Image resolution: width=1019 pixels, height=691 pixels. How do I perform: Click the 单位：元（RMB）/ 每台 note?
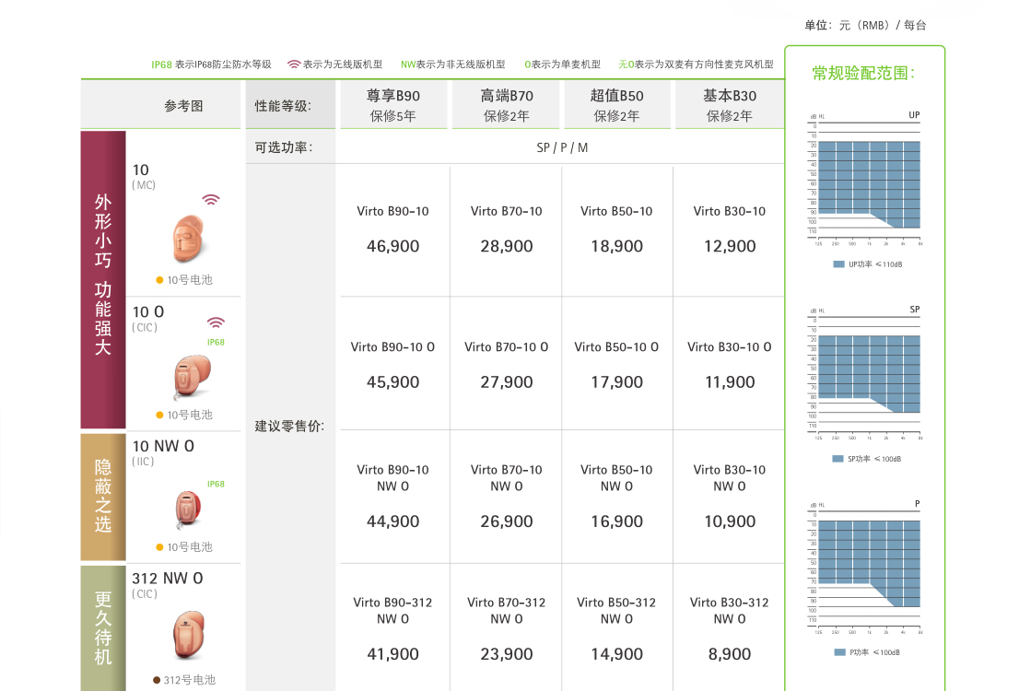(865, 26)
